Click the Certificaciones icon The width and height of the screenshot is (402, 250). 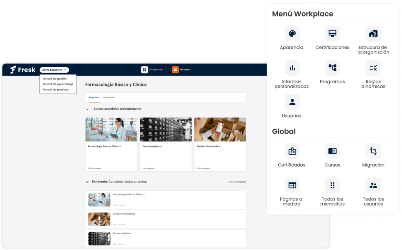pyautogui.click(x=333, y=34)
